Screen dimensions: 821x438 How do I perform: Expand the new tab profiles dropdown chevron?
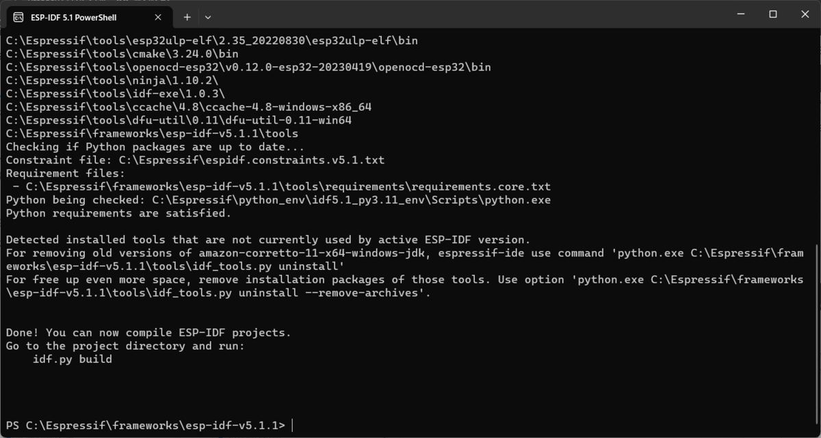click(x=208, y=17)
